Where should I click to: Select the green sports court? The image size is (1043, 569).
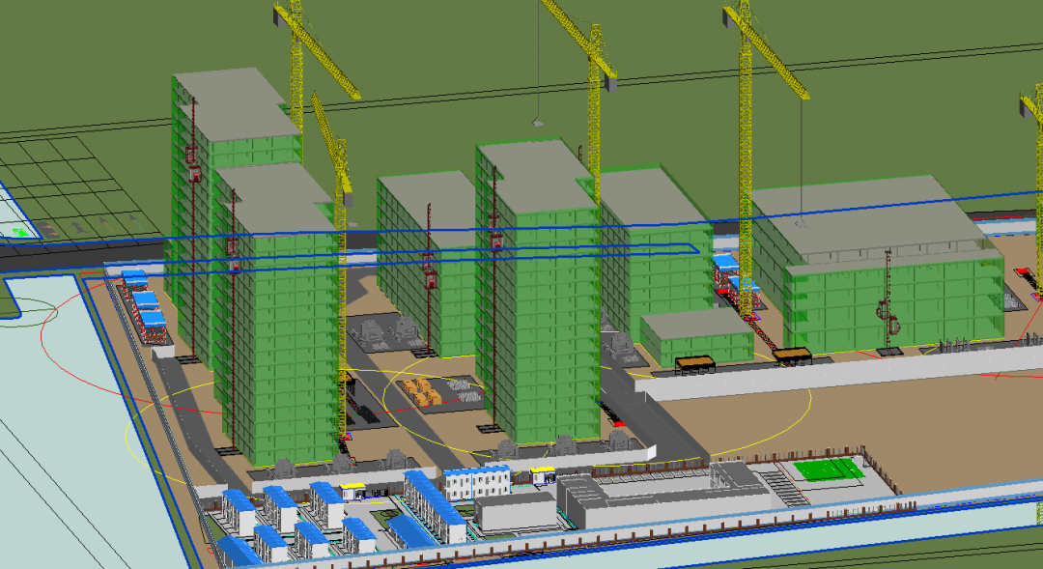point(828,469)
